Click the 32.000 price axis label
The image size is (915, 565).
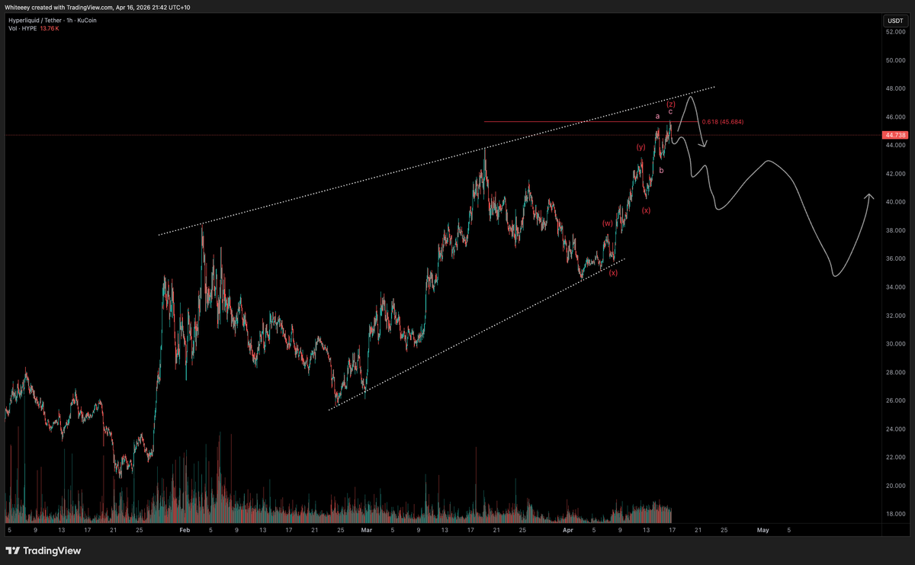click(x=894, y=316)
